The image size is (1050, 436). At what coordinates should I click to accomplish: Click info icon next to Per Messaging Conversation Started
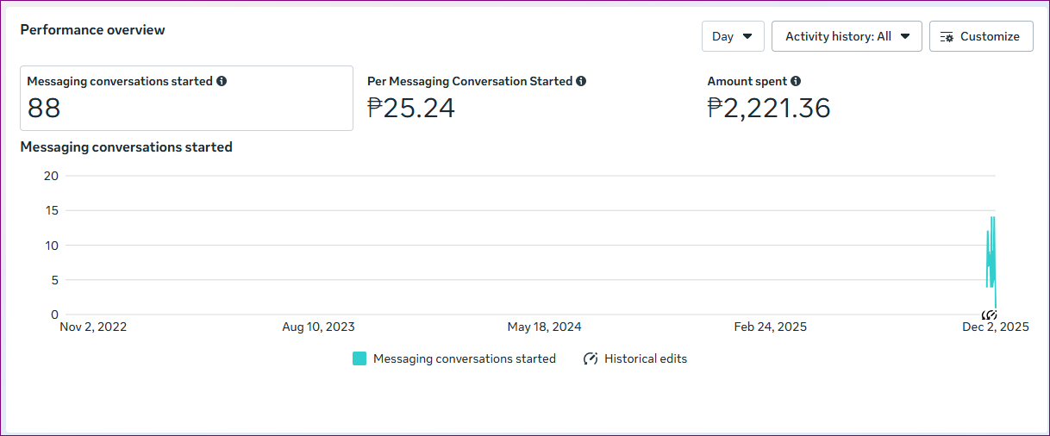point(581,81)
